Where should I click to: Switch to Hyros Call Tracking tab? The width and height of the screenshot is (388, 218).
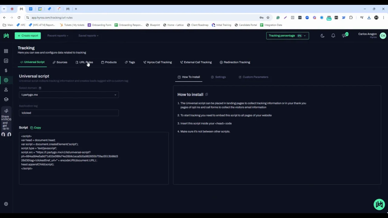[x=157, y=62]
